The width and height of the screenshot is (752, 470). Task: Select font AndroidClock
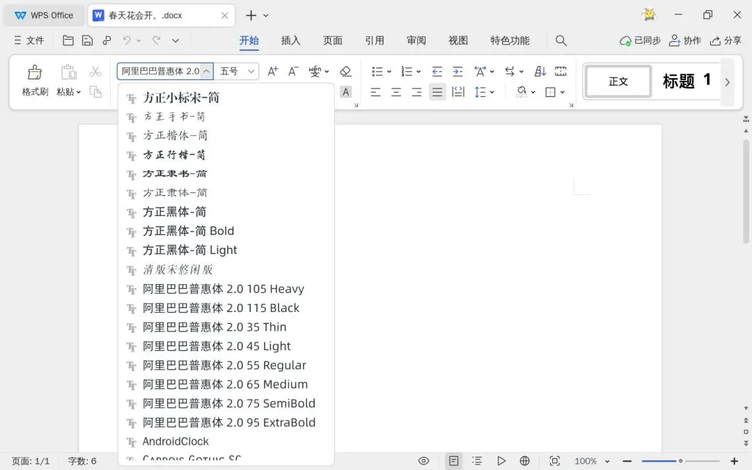click(x=226, y=441)
